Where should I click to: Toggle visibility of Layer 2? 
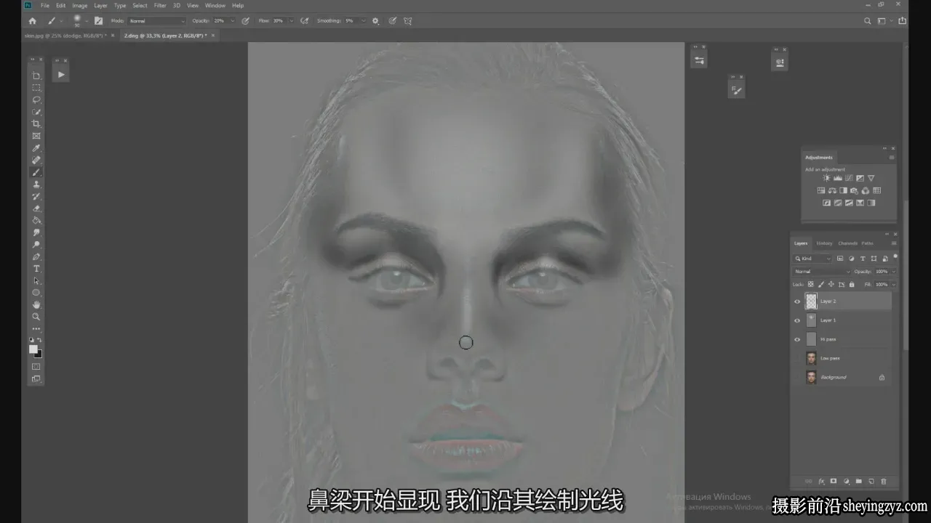797,301
